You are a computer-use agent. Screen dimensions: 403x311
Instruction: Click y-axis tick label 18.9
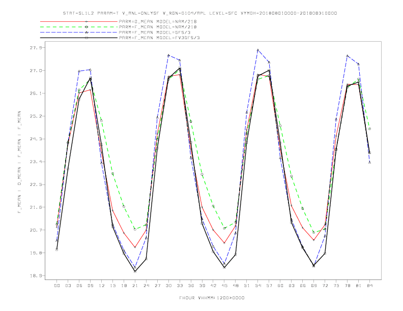36,276
